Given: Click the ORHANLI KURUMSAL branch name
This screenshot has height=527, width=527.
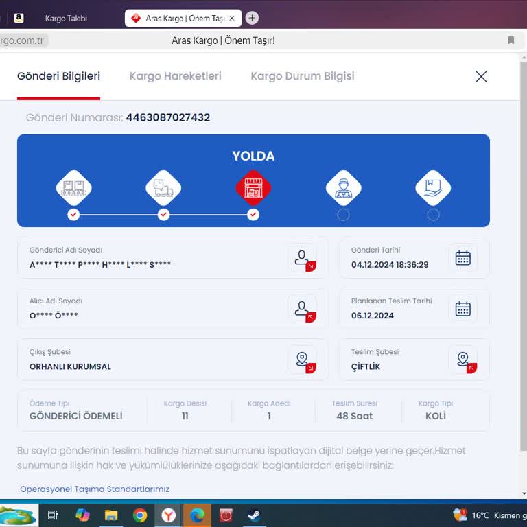Looking at the screenshot, I should point(70,366).
